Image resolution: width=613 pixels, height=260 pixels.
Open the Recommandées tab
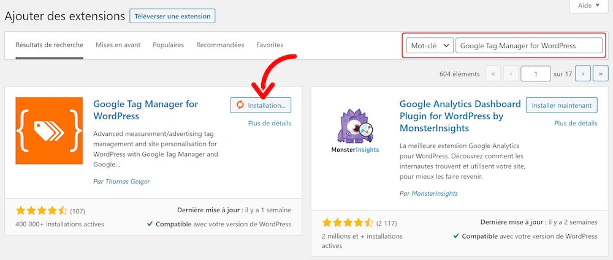coord(220,45)
